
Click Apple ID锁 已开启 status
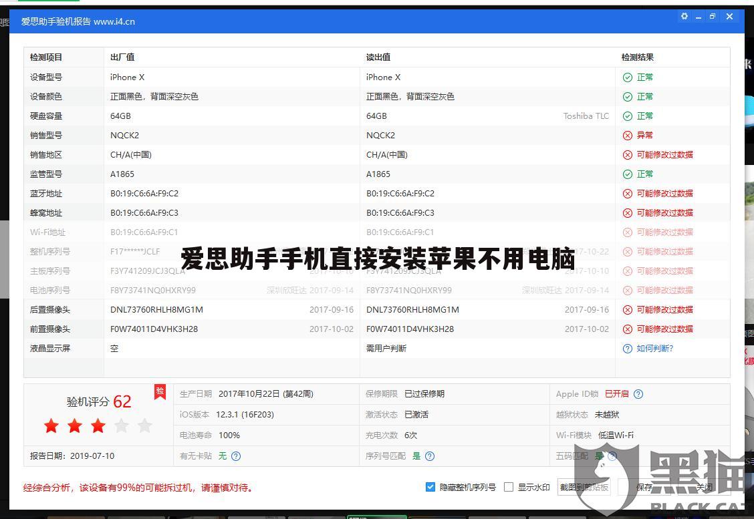(x=616, y=394)
